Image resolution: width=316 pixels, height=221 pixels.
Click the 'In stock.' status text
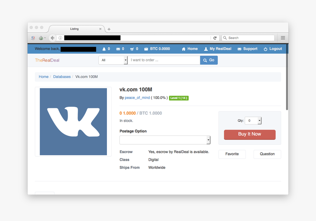(126, 121)
